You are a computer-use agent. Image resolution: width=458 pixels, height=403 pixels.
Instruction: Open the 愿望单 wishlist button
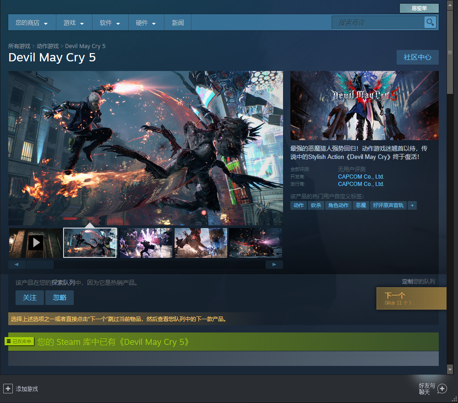pos(419,8)
